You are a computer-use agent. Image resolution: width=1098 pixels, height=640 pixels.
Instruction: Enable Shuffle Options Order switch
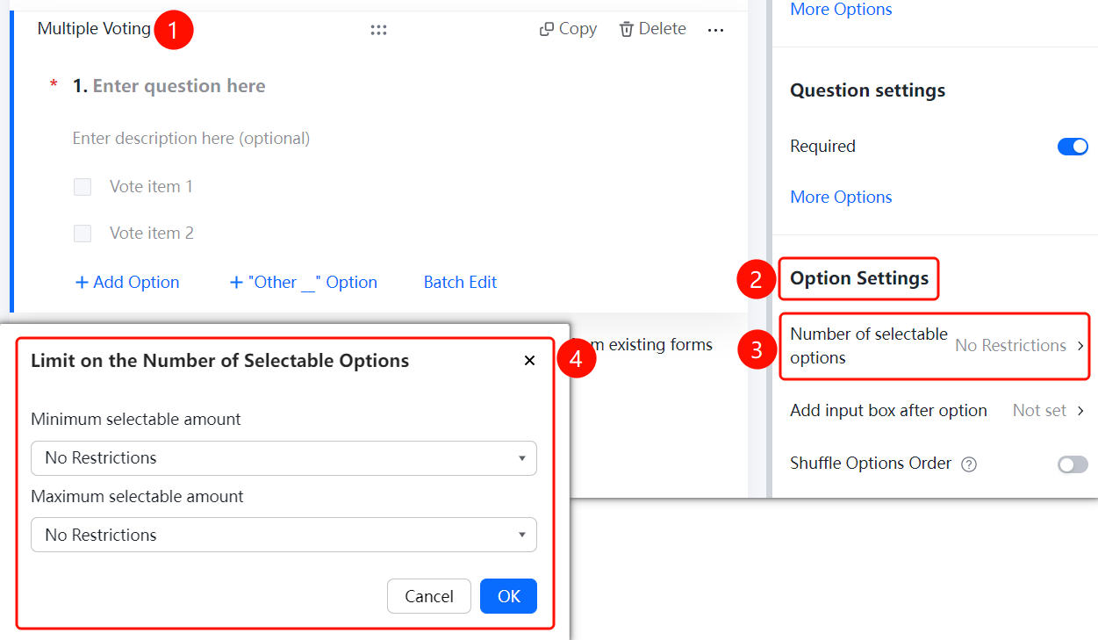click(1073, 464)
